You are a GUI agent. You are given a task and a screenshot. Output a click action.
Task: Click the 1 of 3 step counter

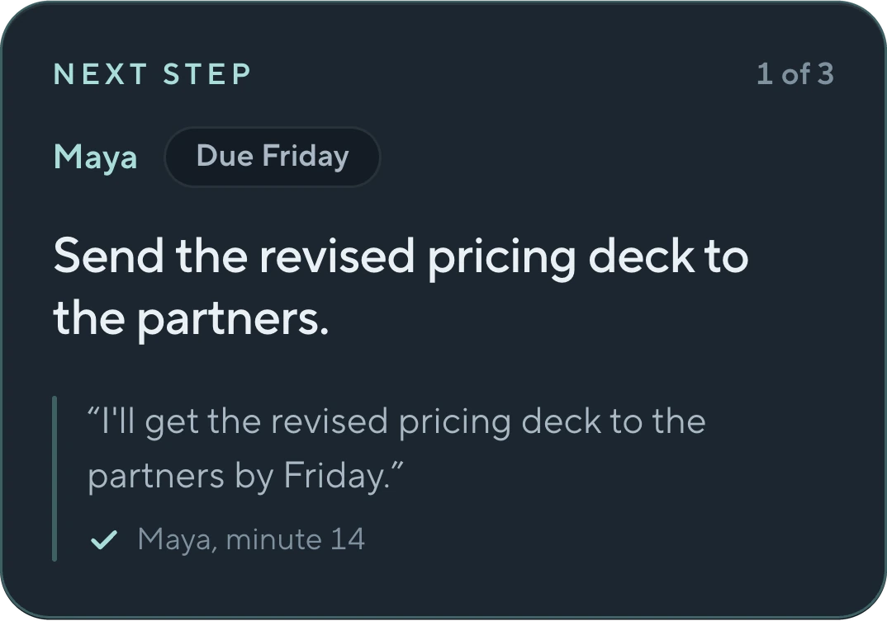[795, 74]
